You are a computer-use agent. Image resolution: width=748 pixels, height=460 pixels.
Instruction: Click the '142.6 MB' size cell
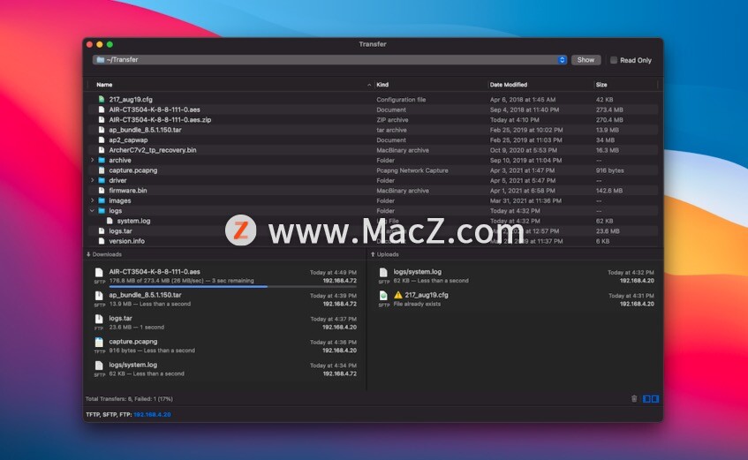pos(609,191)
